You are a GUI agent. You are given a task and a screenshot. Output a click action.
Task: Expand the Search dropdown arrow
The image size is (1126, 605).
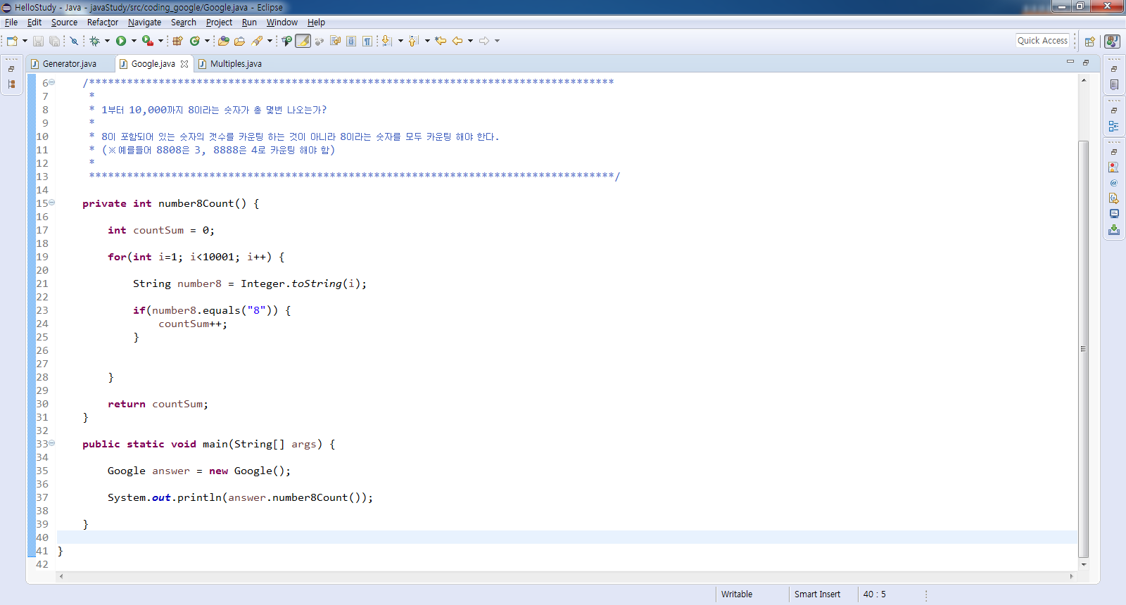(270, 41)
